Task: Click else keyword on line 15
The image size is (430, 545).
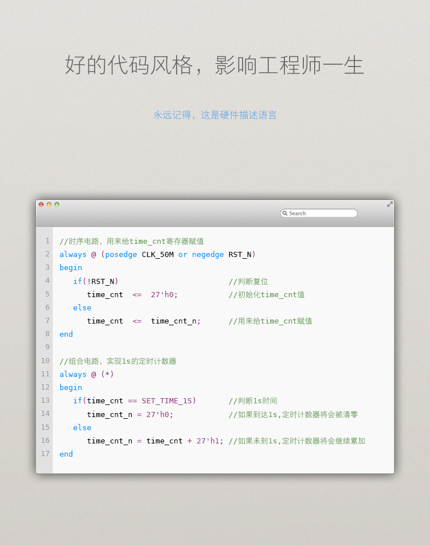Action: pyautogui.click(x=83, y=427)
